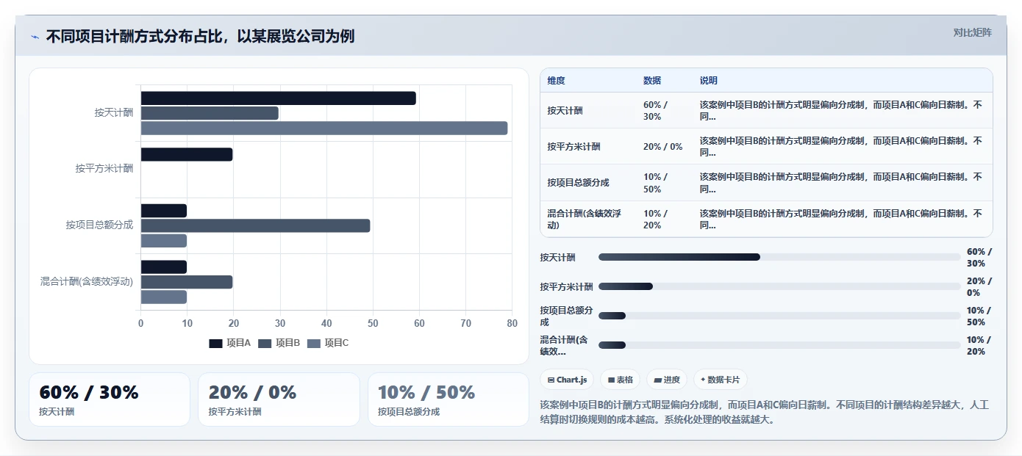This screenshot has height=456, width=1022.
Task: Click the 说明 table column header
Action: click(x=709, y=81)
